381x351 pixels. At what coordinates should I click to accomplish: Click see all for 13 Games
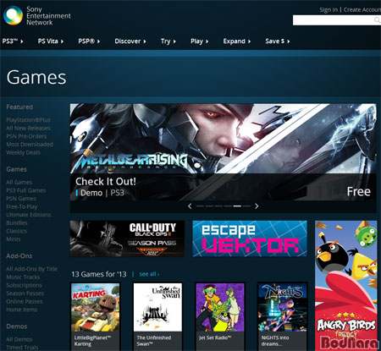(x=149, y=274)
